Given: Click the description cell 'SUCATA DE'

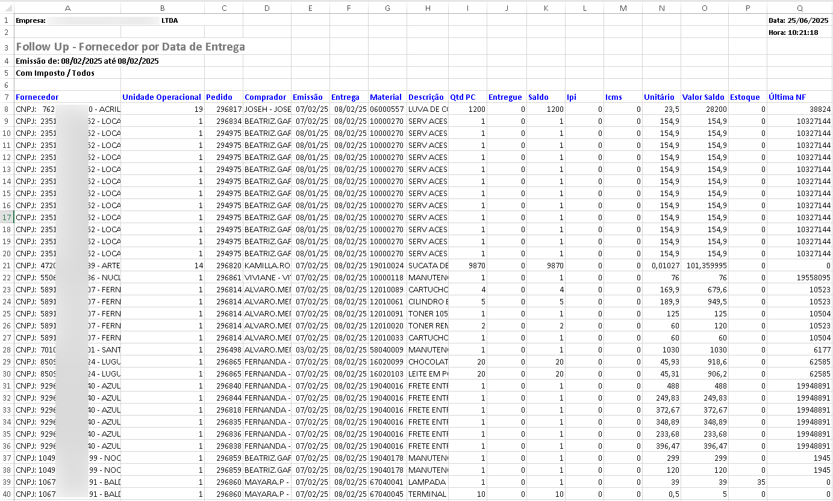Looking at the screenshot, I should (427, 265).
